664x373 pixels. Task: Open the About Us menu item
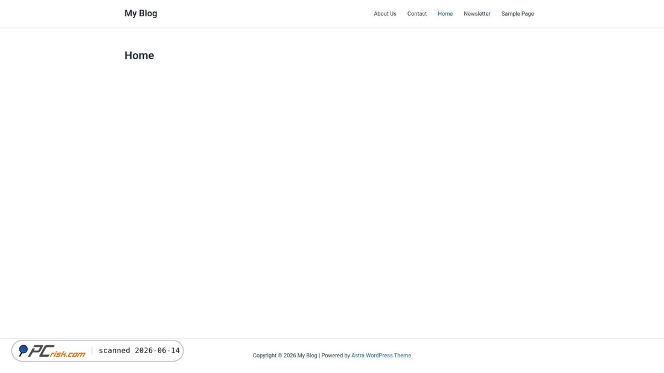(385, 14)
